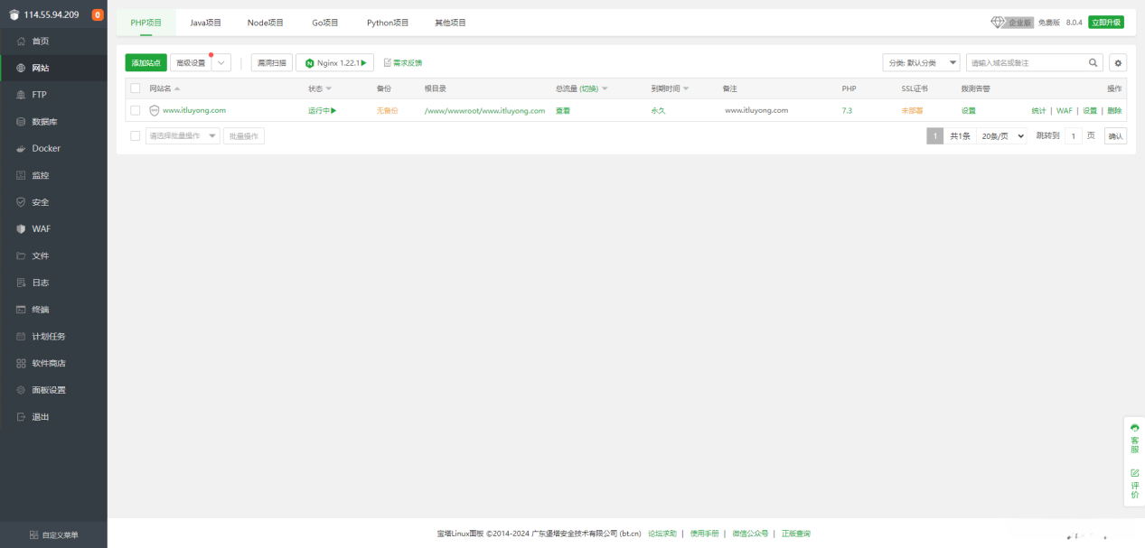Click the 立即升级 upgrade button
This screenshot has width=1145, height=548.
pyautogui.click(x=1106, y=23)
